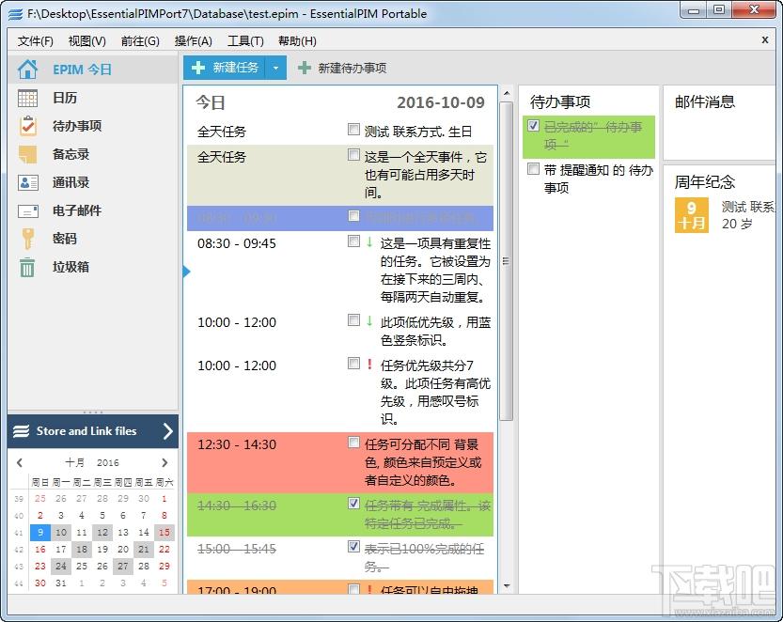Open the 电子邮件 mail icon
Screen dimensions: 783x622
pos(28,210)
